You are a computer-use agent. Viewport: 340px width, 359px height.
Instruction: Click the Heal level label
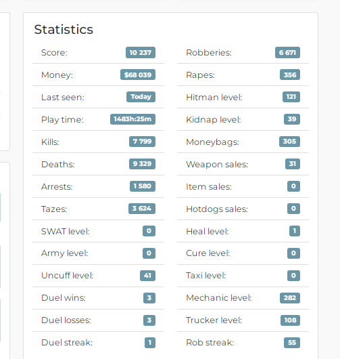click(208, 231)
